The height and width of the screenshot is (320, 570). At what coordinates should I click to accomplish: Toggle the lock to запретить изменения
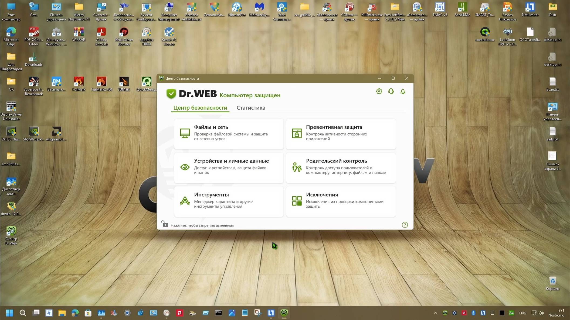[x=165, y=224]
